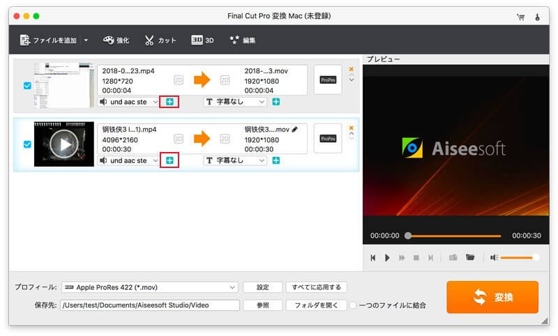Open the 編集 (Edit) effects tool

[242, 40]
